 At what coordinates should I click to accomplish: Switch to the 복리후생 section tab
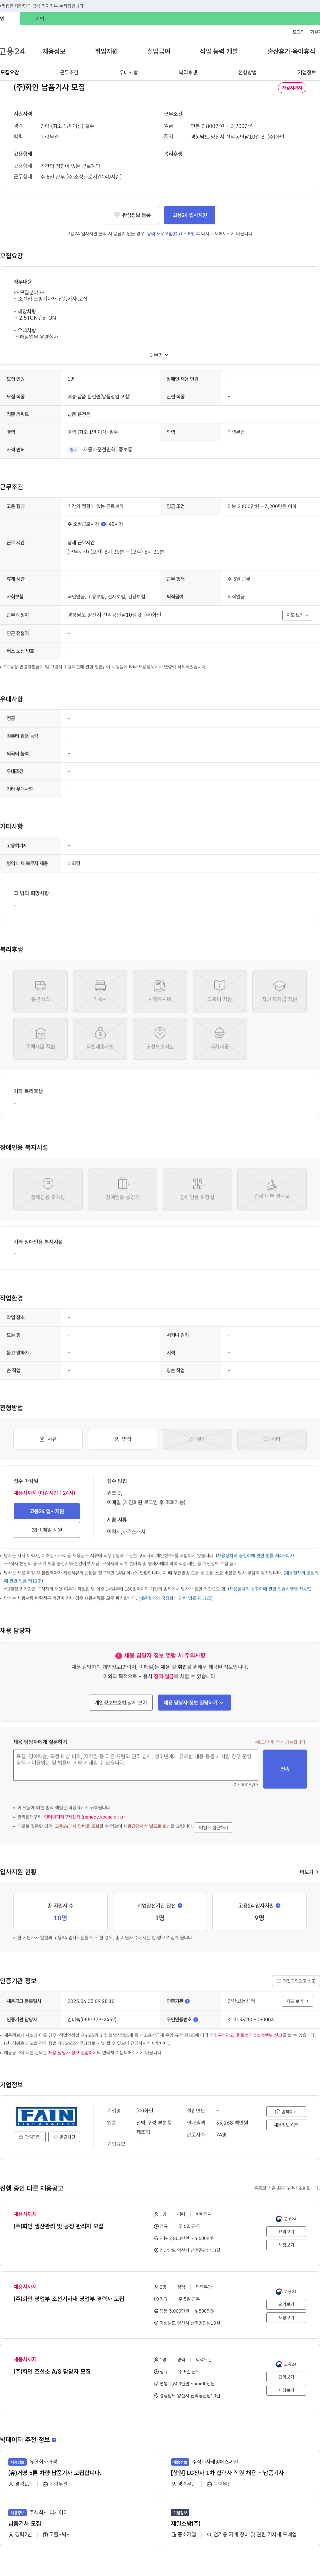click(x=188, y=72)
